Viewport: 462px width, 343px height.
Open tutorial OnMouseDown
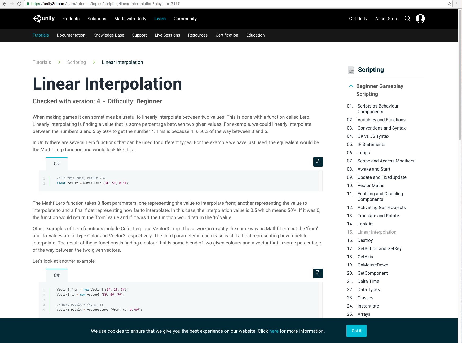(373, 265)
